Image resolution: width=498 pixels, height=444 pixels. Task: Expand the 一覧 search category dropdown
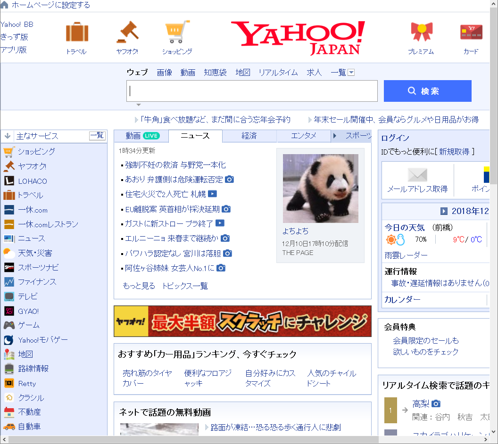(351, 73)
